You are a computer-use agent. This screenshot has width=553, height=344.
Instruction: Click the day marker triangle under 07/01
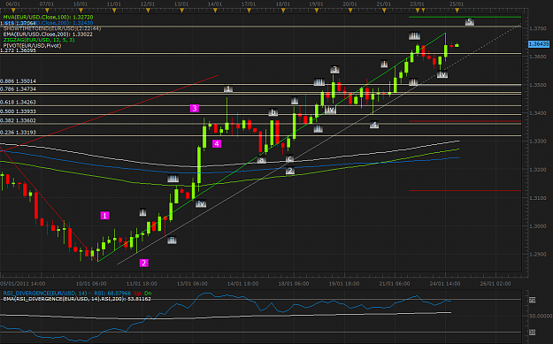(x=47, y=11)
